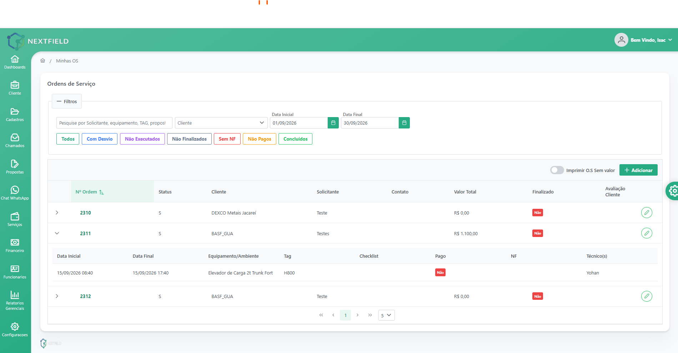Filter orders by Não Finalizados
678x353 pixels.
coord(189,139)
